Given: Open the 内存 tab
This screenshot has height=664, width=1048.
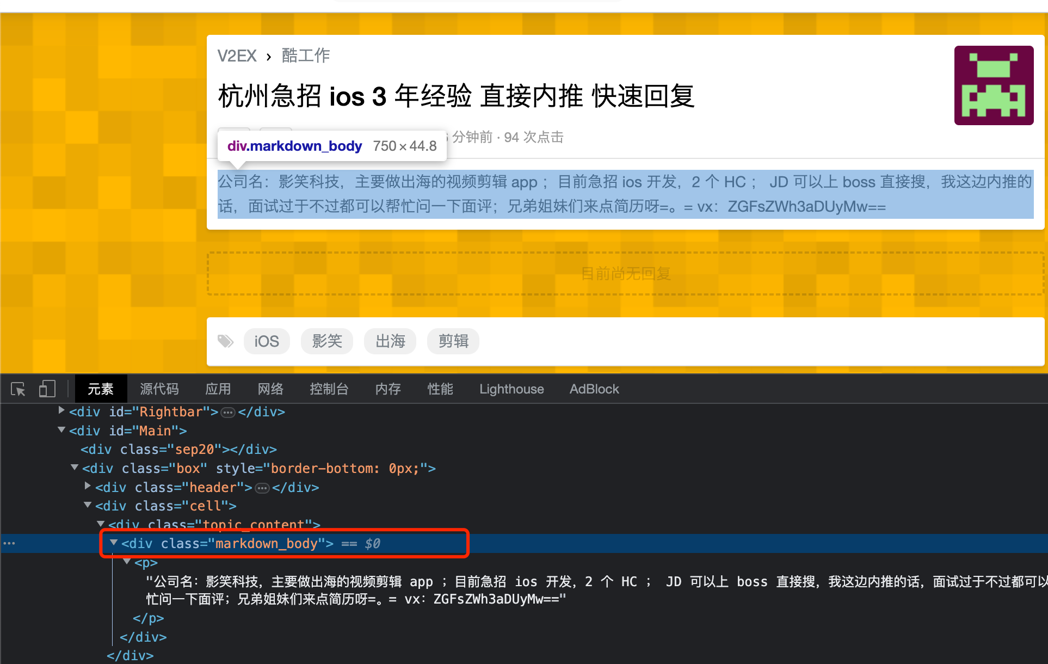Looking at the screenshot, I should click(x=388, y=389).
